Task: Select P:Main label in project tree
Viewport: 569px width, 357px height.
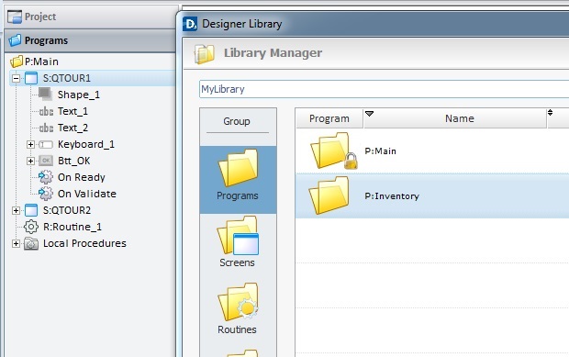Action: tap(41, 61)
